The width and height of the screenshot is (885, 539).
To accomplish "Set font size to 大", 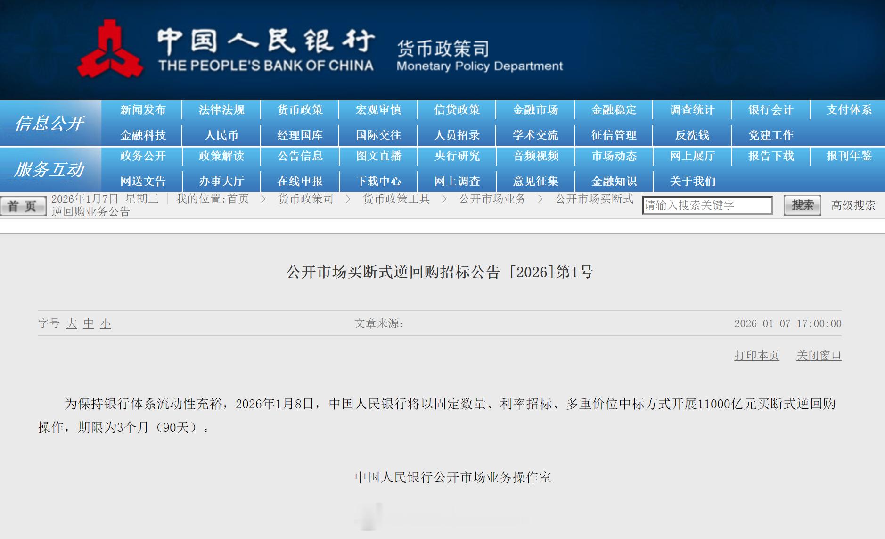I will [x=72, y=323].
